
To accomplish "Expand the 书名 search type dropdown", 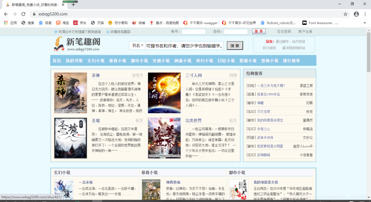I will pos(137,46).
